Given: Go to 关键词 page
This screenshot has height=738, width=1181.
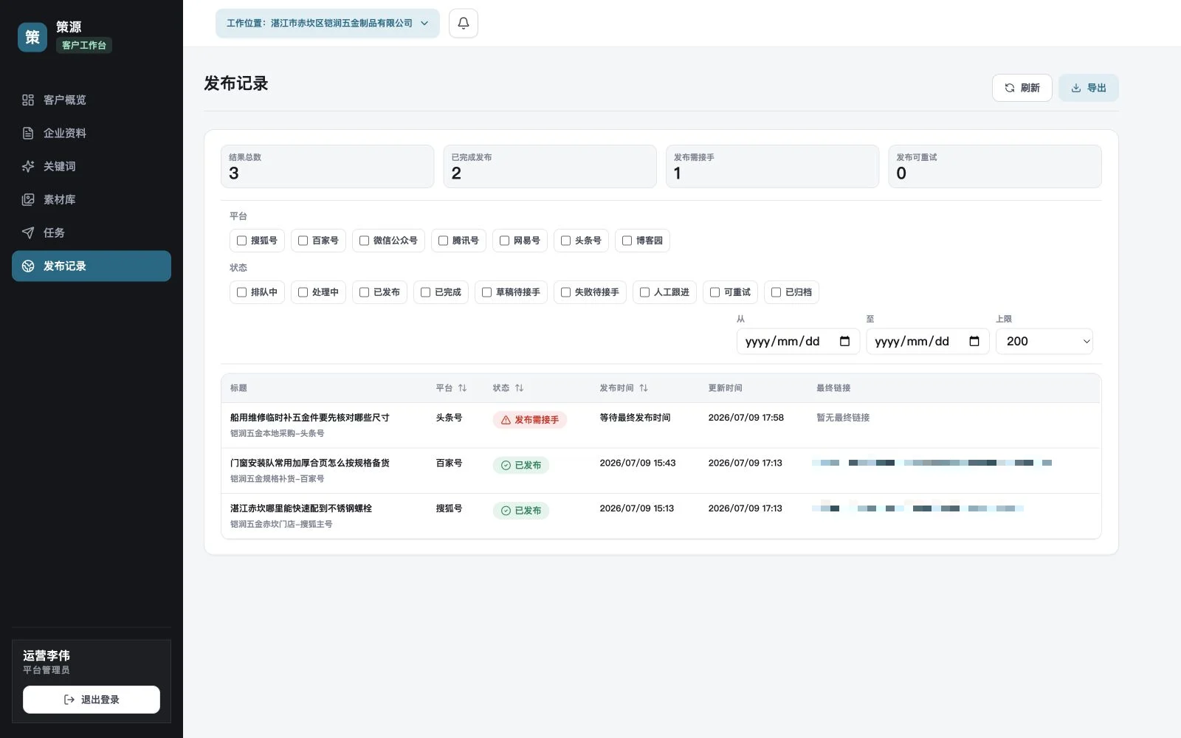Looking at the screenshot, I should 92,166.
